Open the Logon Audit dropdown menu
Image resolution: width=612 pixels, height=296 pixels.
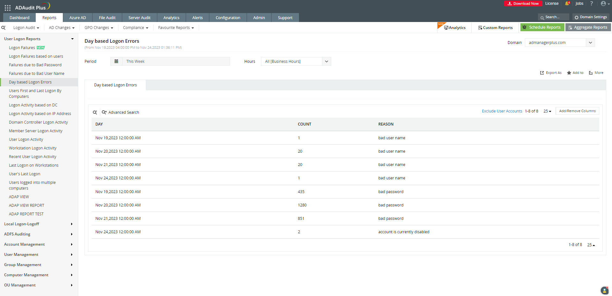(26, 28)
